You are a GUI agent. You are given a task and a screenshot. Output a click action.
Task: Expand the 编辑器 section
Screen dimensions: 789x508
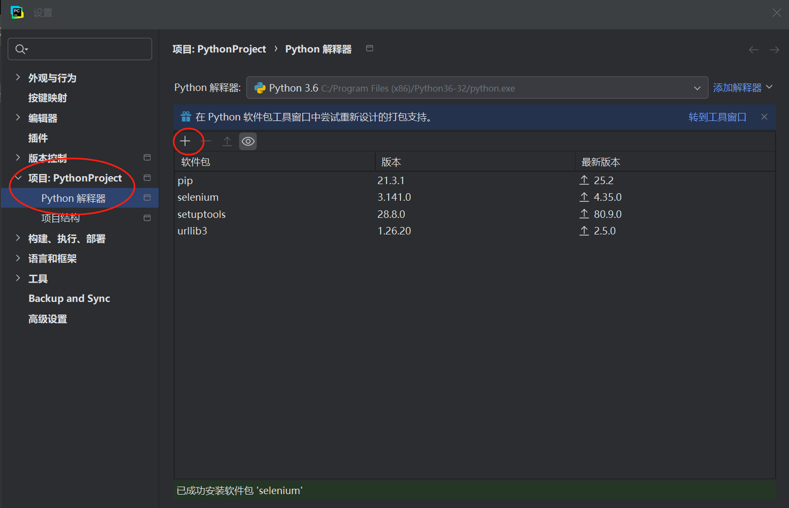(x=18, y=117)
